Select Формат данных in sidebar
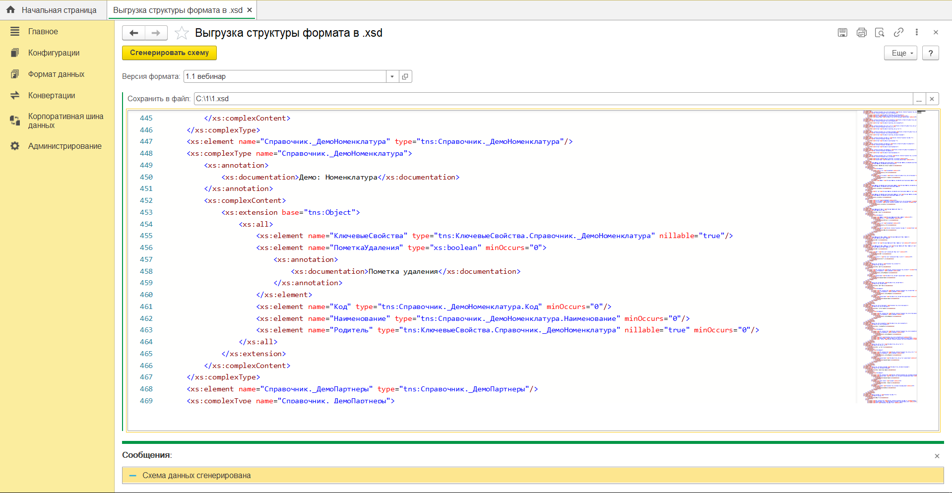 coord(56,74)
